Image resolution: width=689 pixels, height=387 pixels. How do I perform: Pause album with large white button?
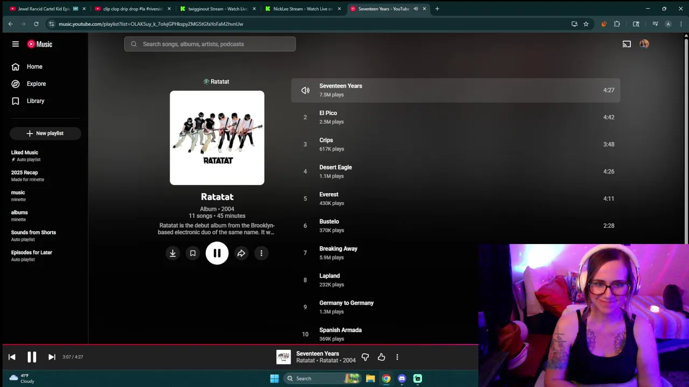[217, 253]
